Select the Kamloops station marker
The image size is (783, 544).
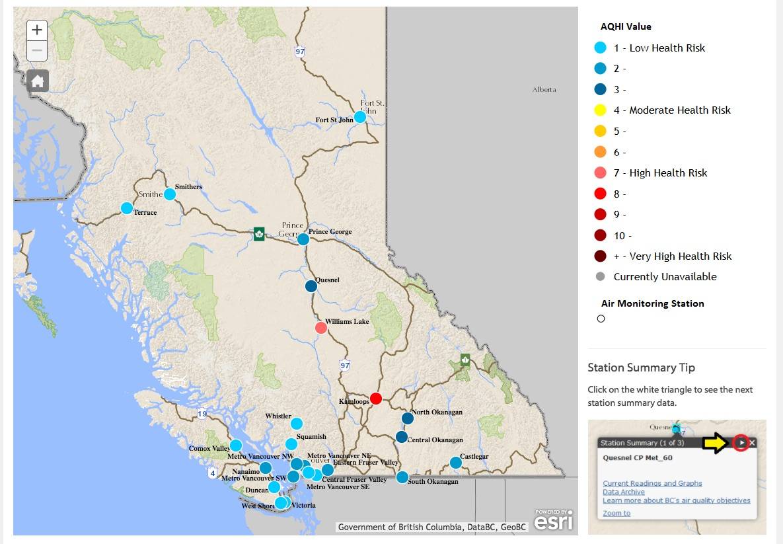point(376,398)
